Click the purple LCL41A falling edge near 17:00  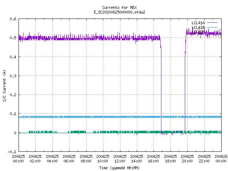pos(161,87)
